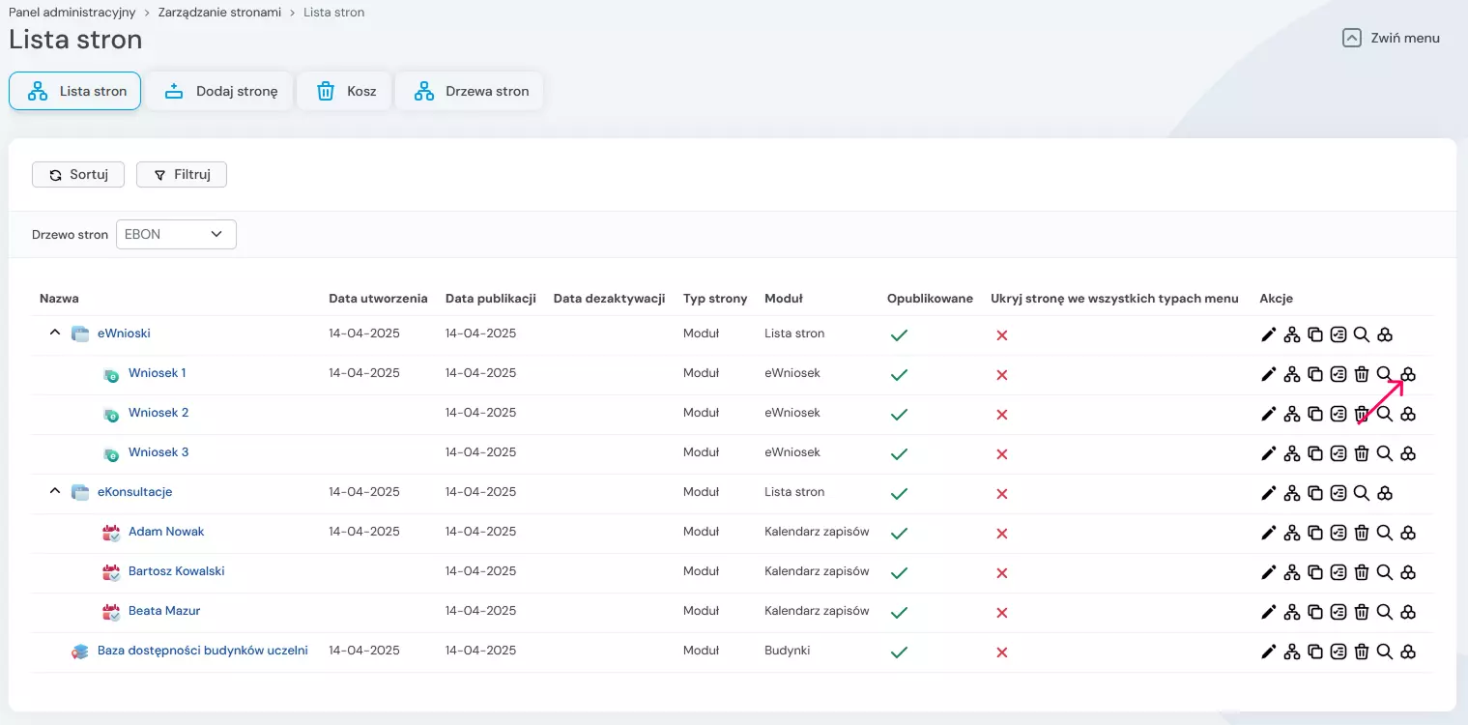Viewport: 1468px width, 725px height.
Task: Click the checklist icon in Beata Mazur row
Action: tap(1338, 612)
